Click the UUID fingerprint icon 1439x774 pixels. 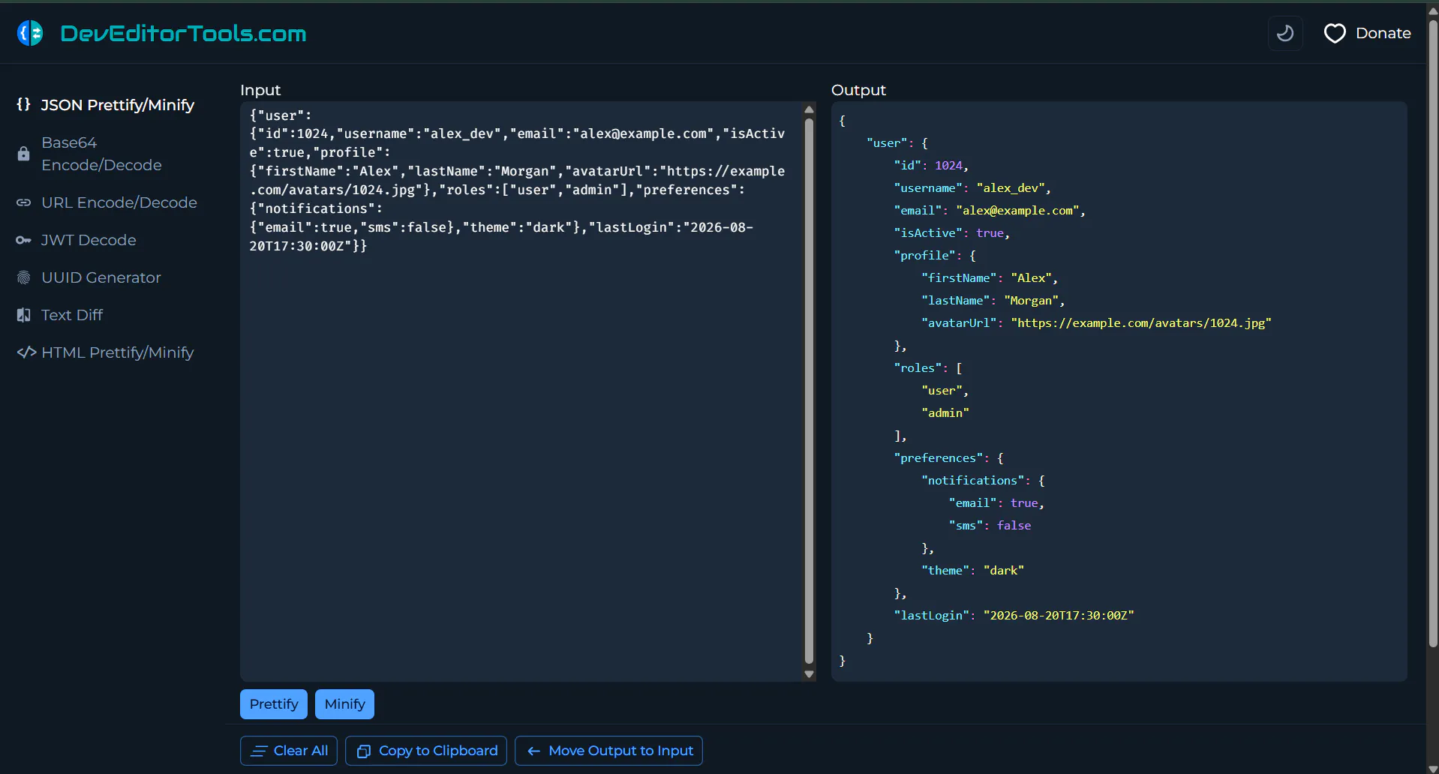point(24,277)
